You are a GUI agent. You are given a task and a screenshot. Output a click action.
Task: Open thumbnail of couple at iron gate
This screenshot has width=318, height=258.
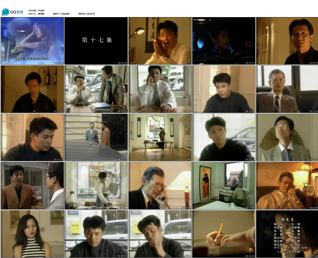pos(96,138)
